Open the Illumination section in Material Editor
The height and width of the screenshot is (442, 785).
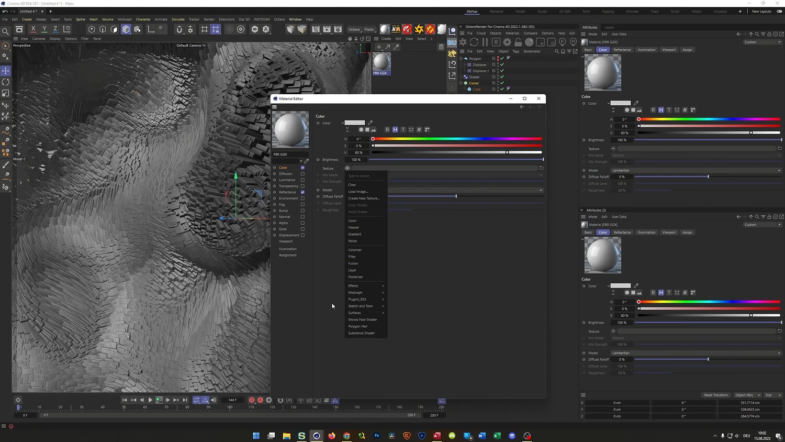click(x=288, y=249)
